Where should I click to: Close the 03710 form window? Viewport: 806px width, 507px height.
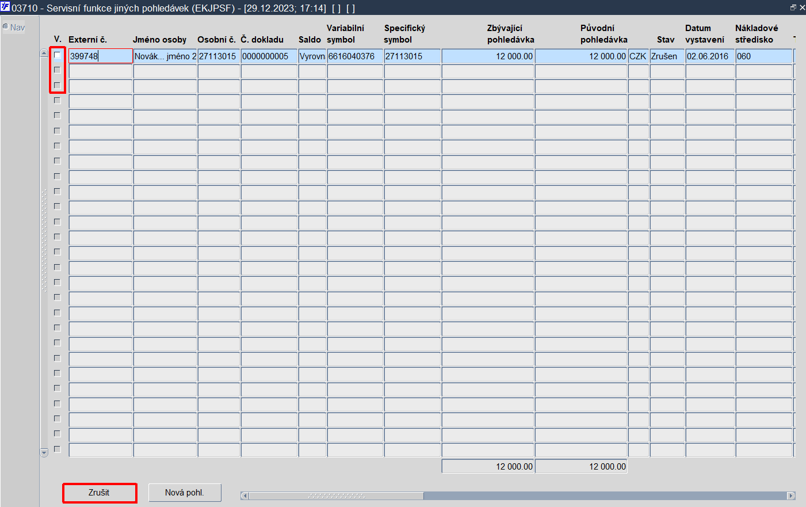802,7
